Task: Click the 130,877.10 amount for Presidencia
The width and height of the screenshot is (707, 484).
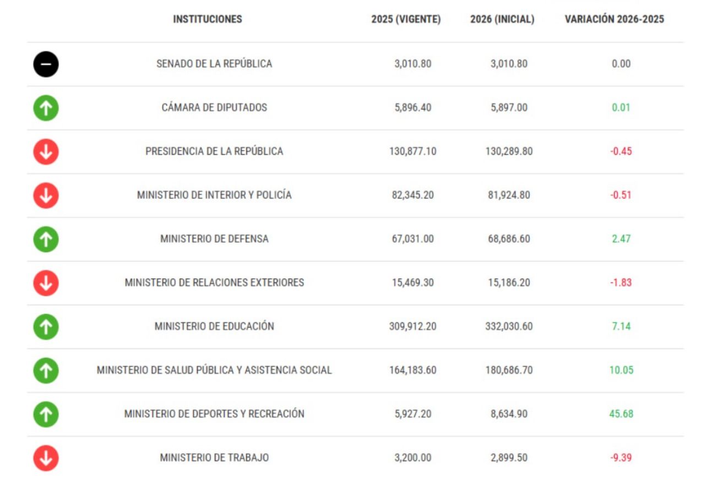Action: (x=412, y=151)
